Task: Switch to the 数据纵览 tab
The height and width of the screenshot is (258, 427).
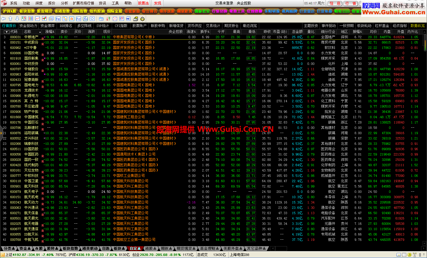Action: [x=418, y=26]
